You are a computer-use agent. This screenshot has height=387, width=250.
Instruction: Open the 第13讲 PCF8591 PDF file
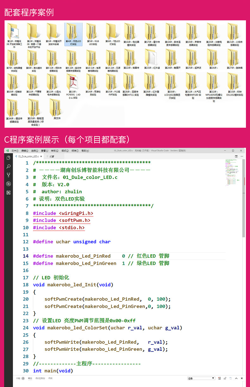pyautogui.click(x=73, y=86)
